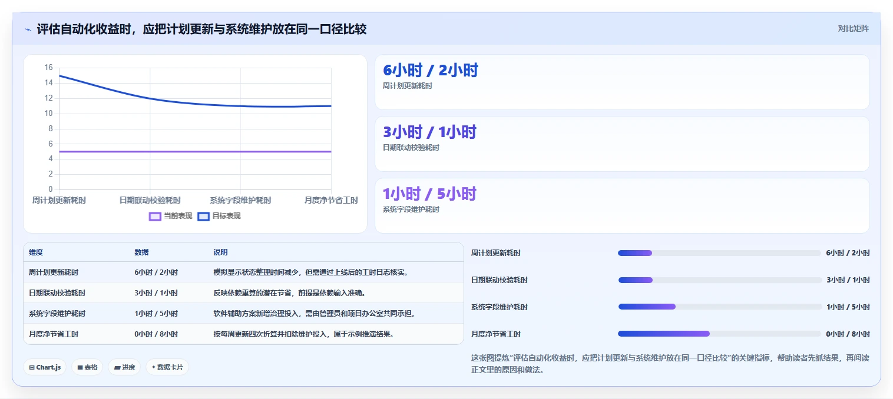This screenshot has height=399, width=893.
Task: Click the table cell 3小时 / 1小时
Action: pyautogui.click(x=156, y=293)
